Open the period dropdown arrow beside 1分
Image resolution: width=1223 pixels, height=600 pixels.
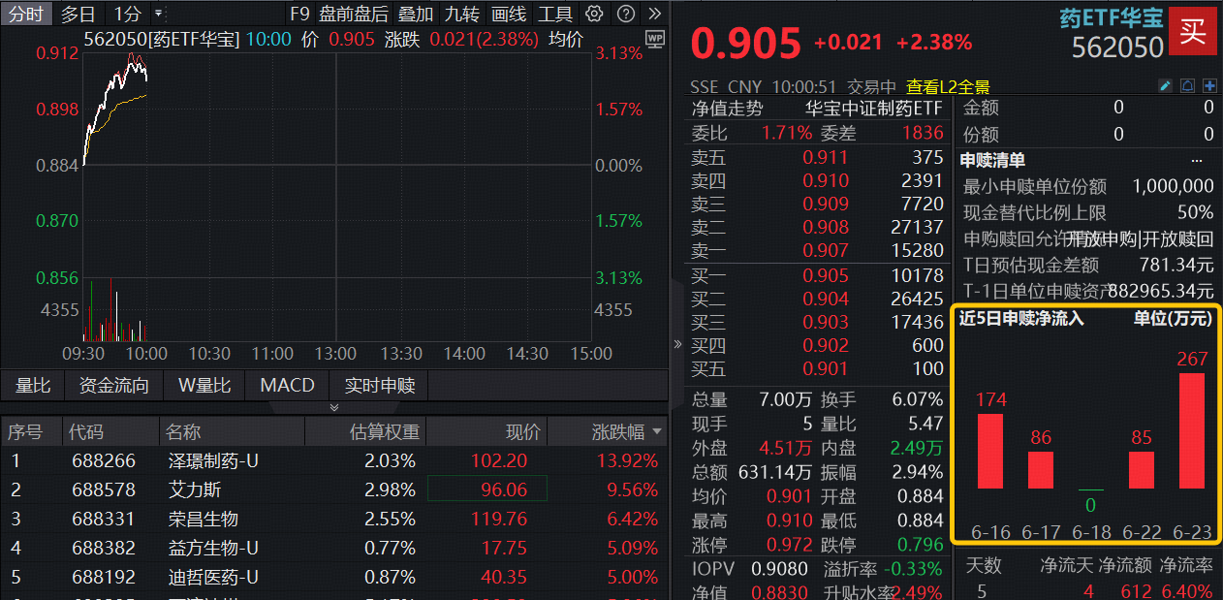158,14
